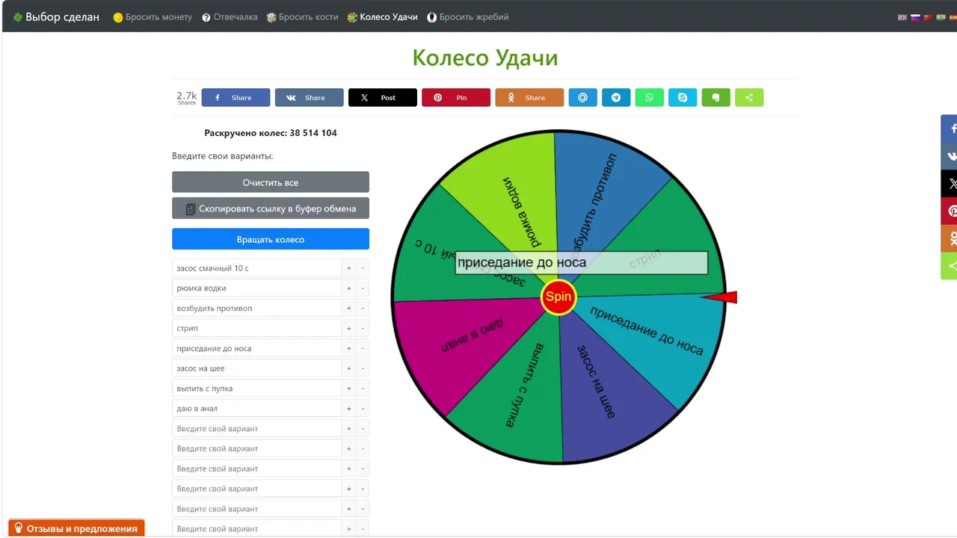
Task: Open the light green ShareThis icon
Action: (x=749, y=97)
